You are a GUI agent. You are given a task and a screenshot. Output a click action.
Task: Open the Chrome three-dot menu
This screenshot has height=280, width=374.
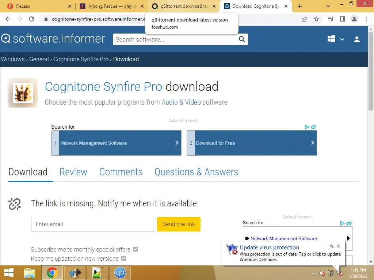[x=366, y=19]
